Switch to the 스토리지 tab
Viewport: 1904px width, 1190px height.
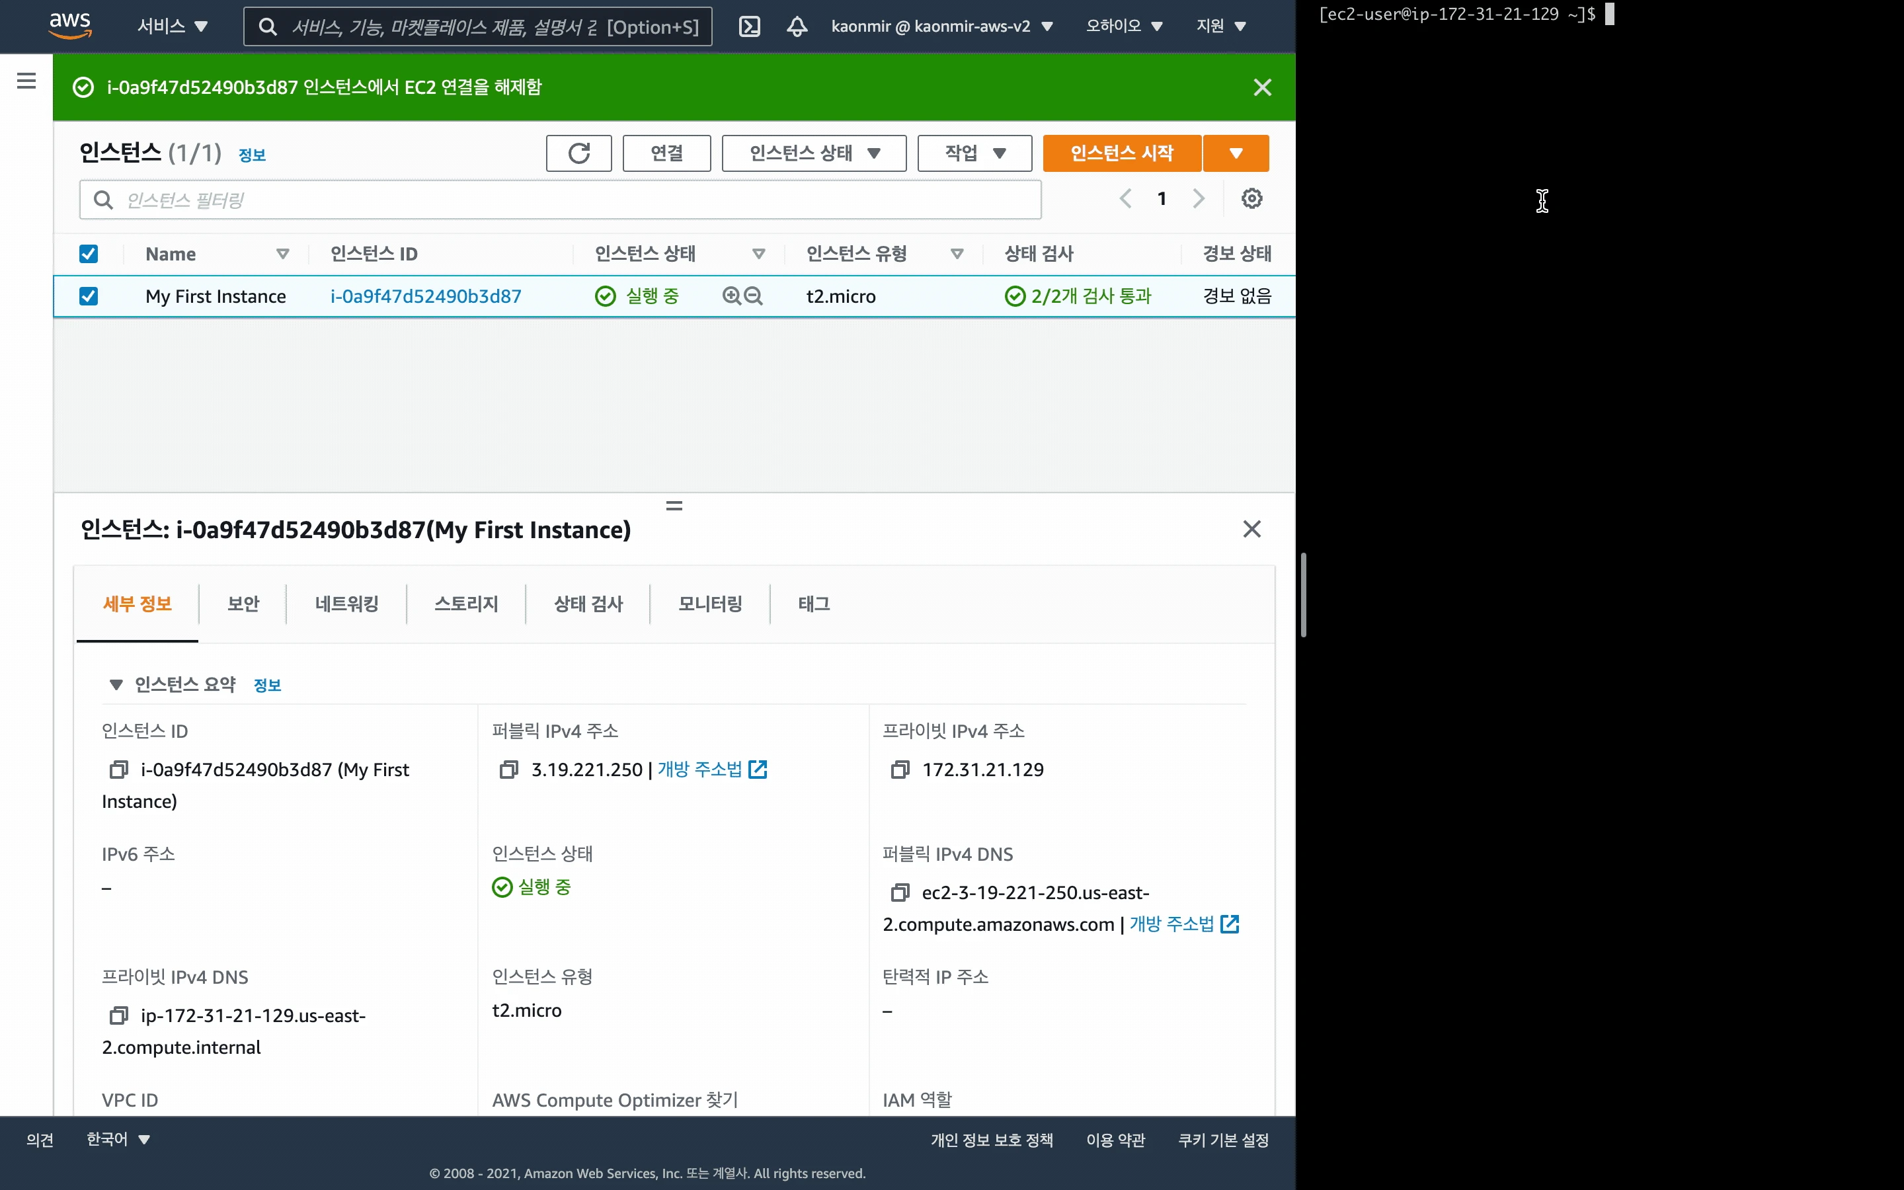467,604
